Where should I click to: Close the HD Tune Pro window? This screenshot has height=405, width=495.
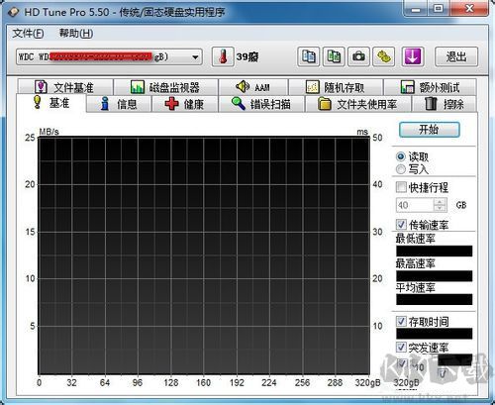(x=468, y=9)
